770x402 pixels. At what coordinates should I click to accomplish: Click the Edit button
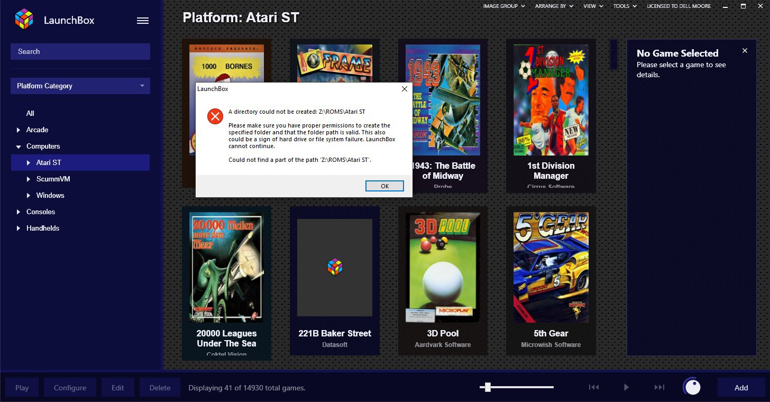(x=117, y=388)
